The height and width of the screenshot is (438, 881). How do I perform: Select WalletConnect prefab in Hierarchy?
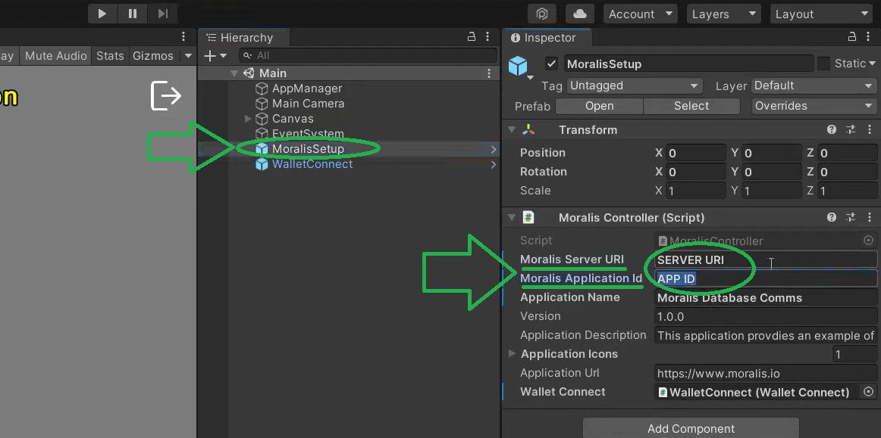coord(312,164)
